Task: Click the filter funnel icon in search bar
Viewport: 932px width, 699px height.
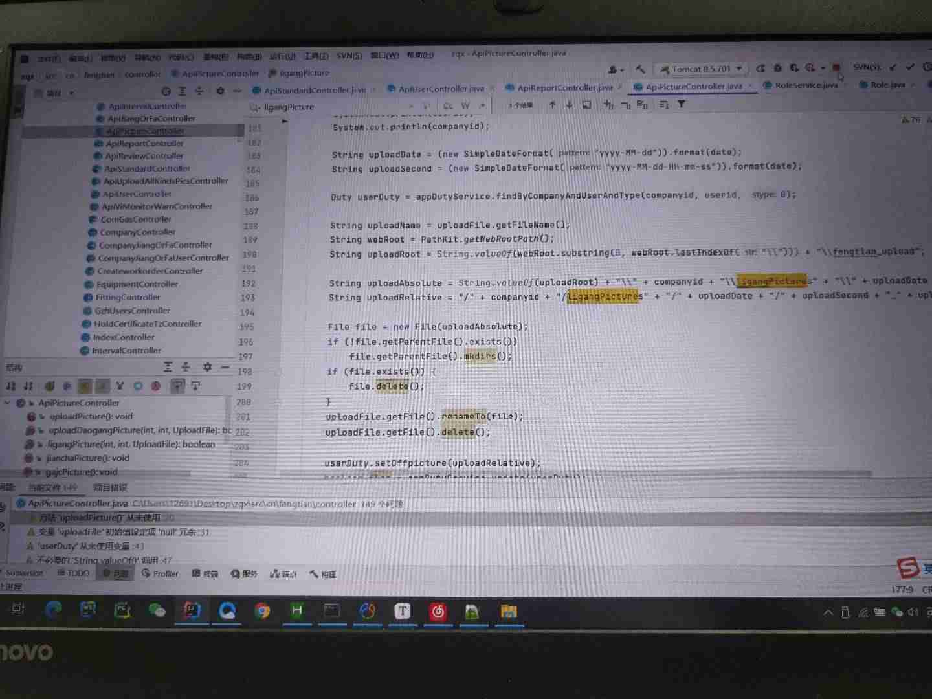Action: point(682,104)
